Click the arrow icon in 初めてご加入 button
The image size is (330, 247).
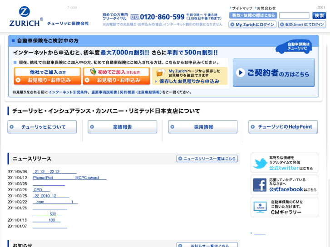[x=87, y=80]
